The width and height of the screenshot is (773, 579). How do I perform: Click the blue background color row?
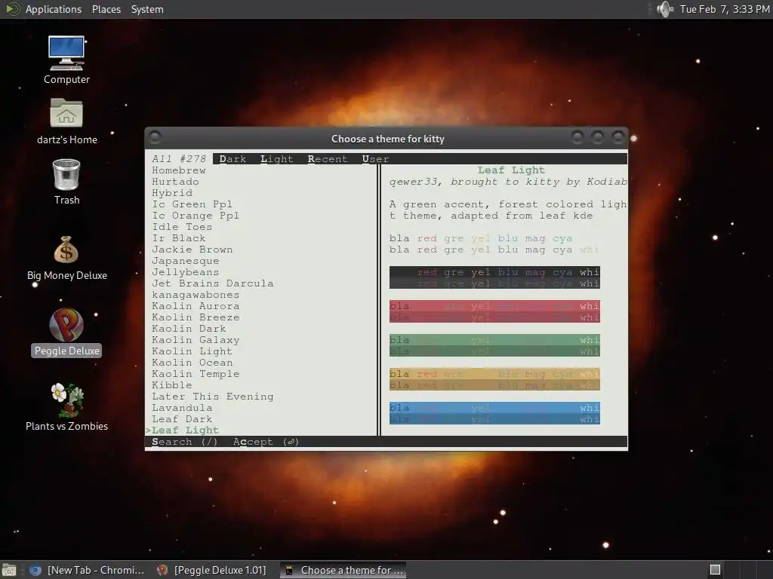[x=494, y=414]
